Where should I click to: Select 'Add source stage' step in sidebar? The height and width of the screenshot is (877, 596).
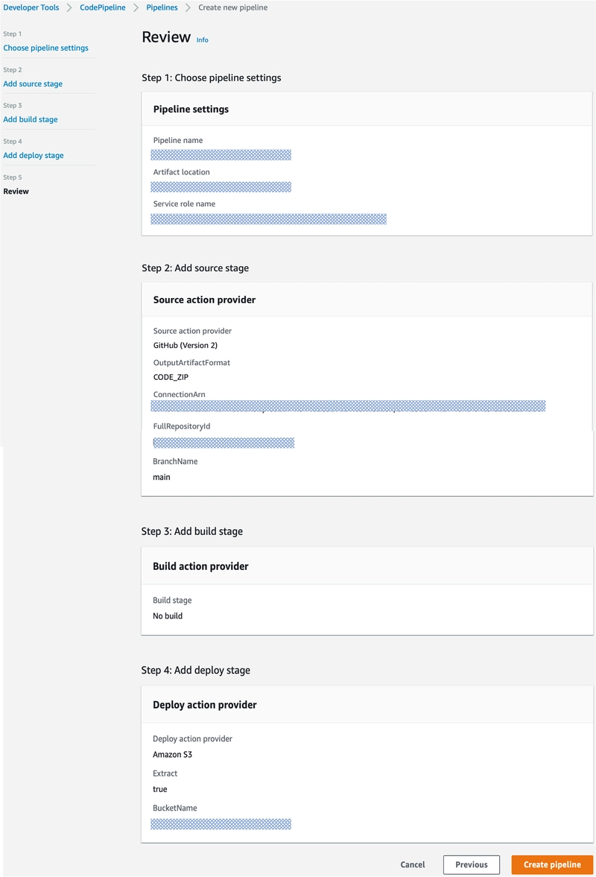click(33, 84)
